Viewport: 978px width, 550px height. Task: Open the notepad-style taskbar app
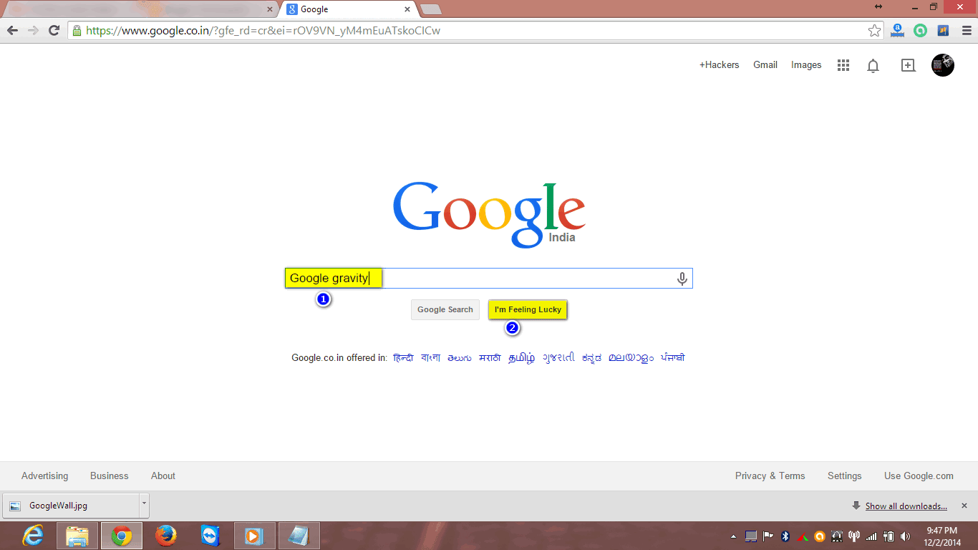click(299, 536)
